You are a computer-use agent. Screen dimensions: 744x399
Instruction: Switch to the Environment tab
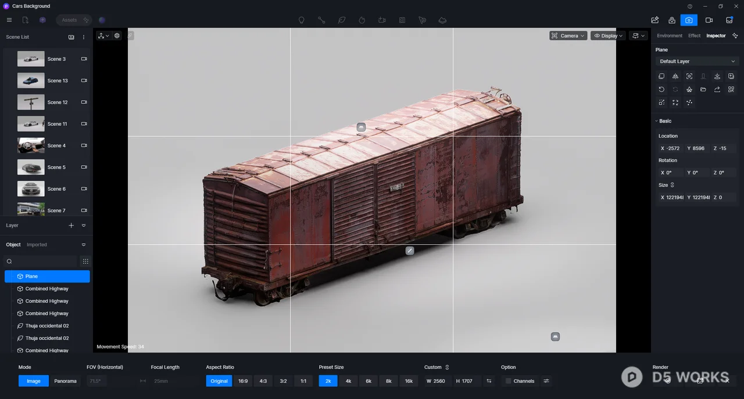(670, 35)
